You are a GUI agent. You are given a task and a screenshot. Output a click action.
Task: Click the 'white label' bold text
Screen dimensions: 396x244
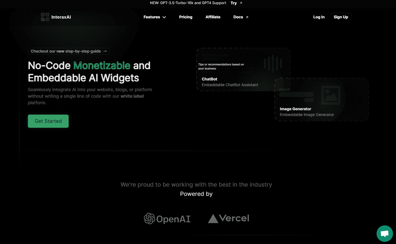point(132,96)
